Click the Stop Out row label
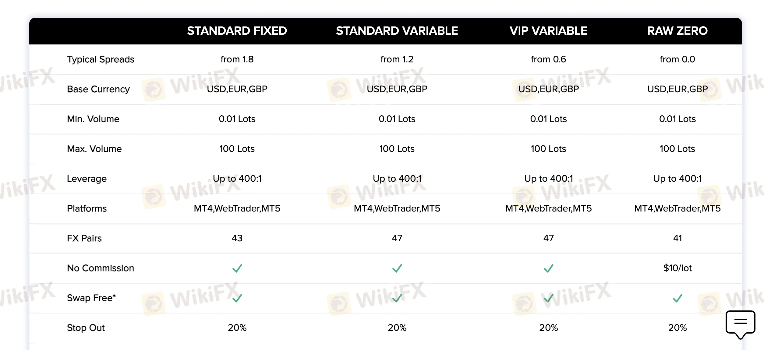Viewport: 764px width, 350px height. (x=86, y=328)
